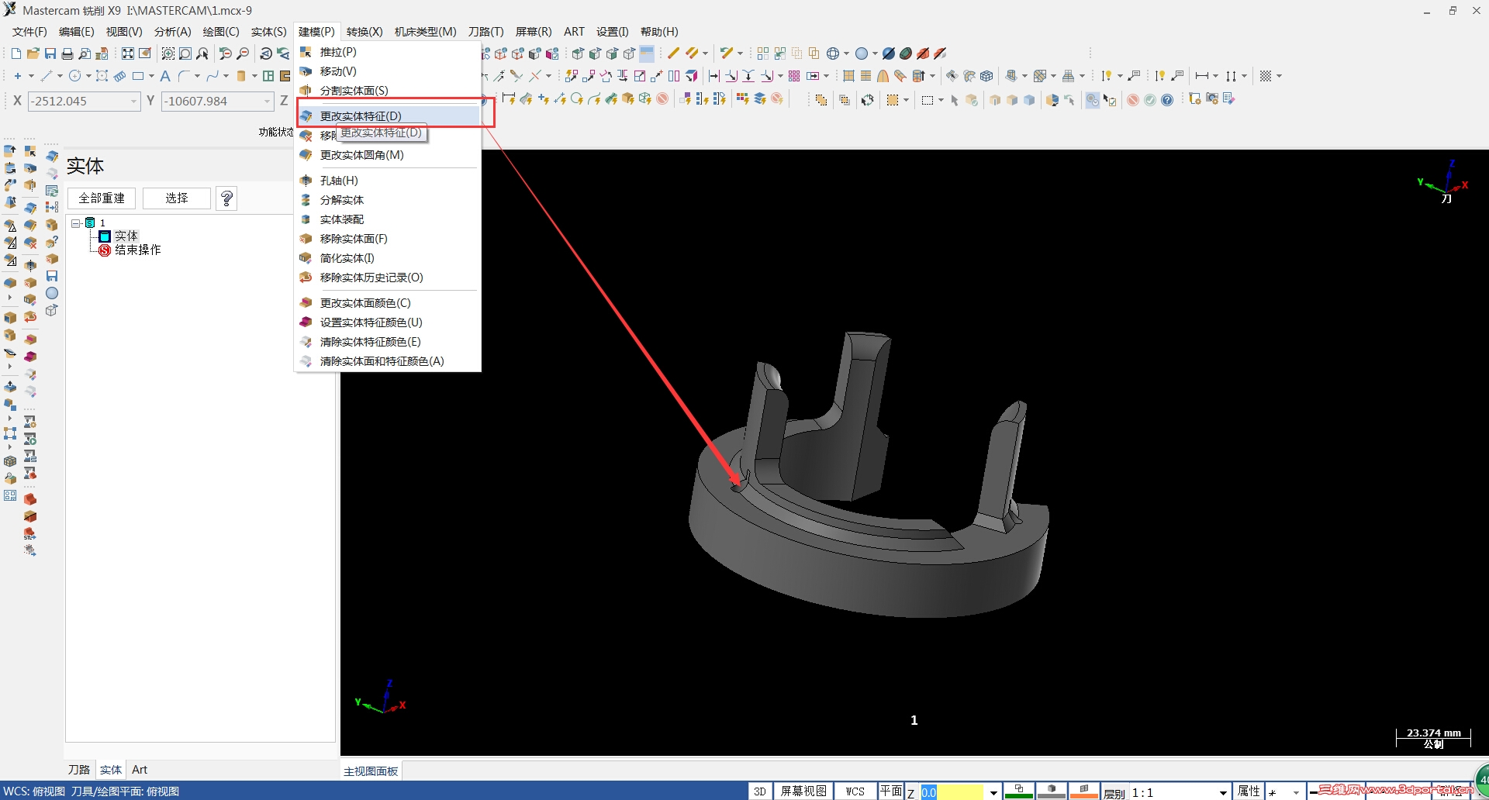Choose 移除实体历史记录(O) menu item
This screenshot has height=800, width=1489.
coord(388,278)
